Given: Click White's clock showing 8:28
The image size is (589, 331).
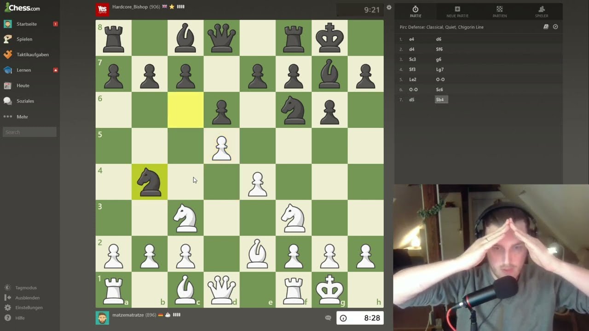Looking at the screenshot, I should pyautogui.click(x=360, y=318).
